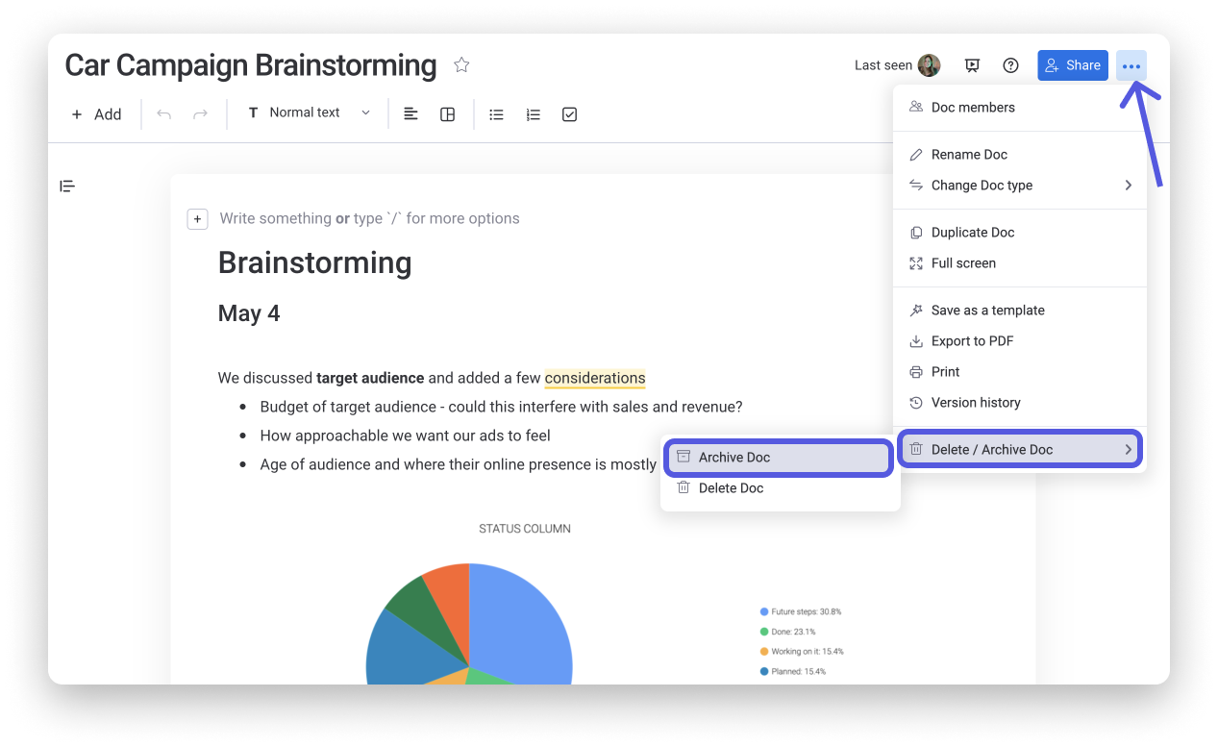The width and height of the screenshot is (1218, 747).
Task: Select Rename Doc
Action: [x=1020, y=155]
